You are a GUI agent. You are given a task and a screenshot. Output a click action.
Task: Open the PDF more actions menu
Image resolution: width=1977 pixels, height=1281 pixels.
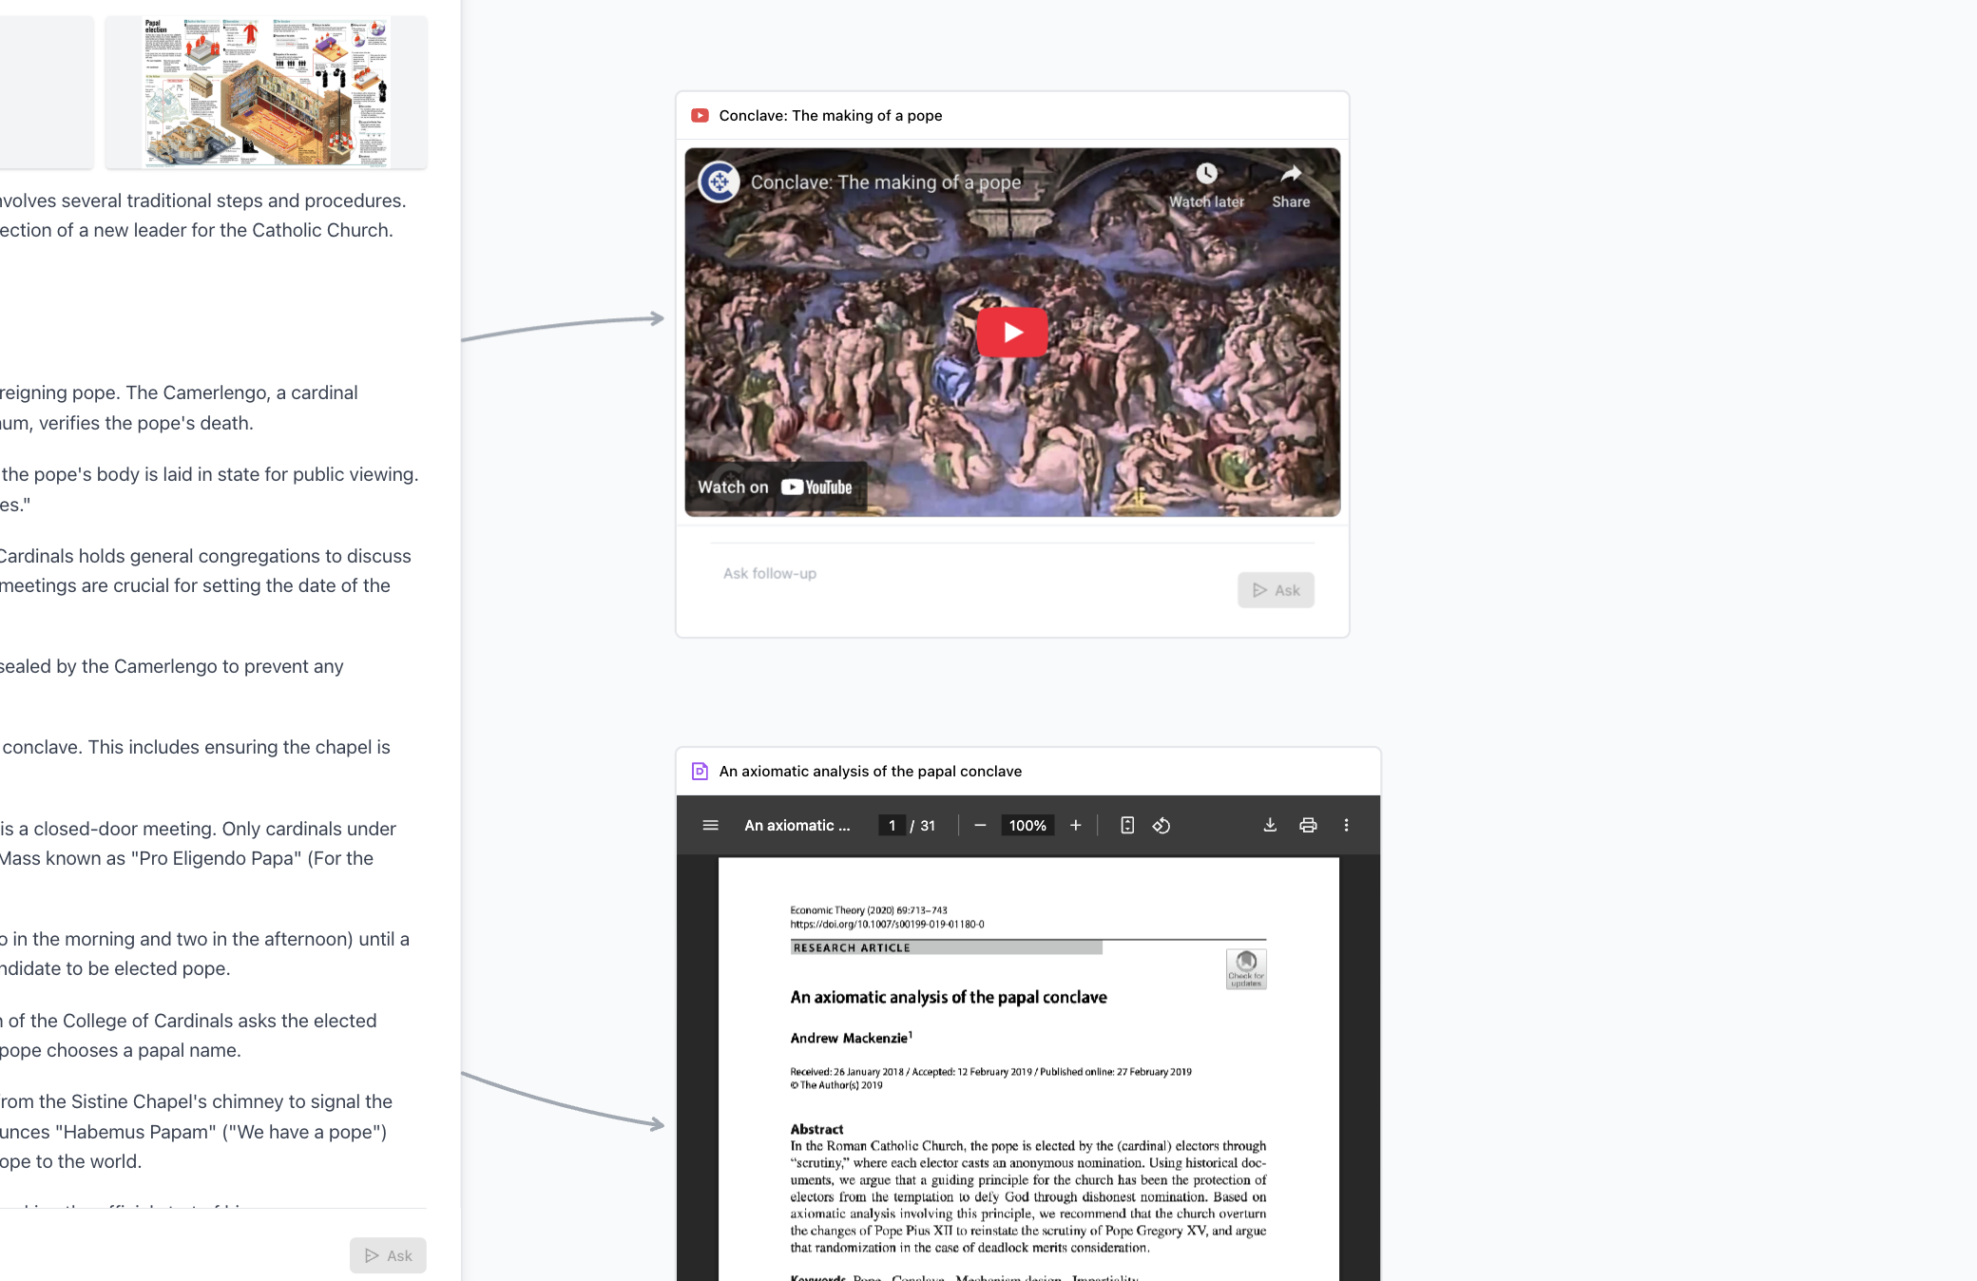click(1346, 825)
